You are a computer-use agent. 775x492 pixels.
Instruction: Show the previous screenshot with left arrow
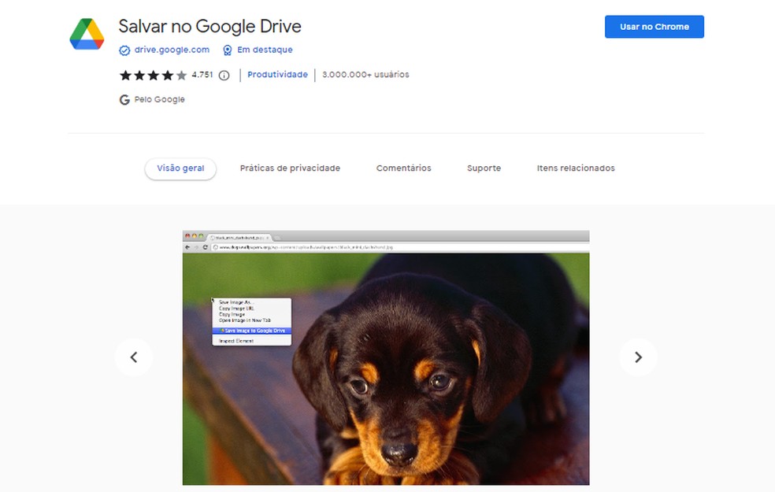click(x=133, y=357)
